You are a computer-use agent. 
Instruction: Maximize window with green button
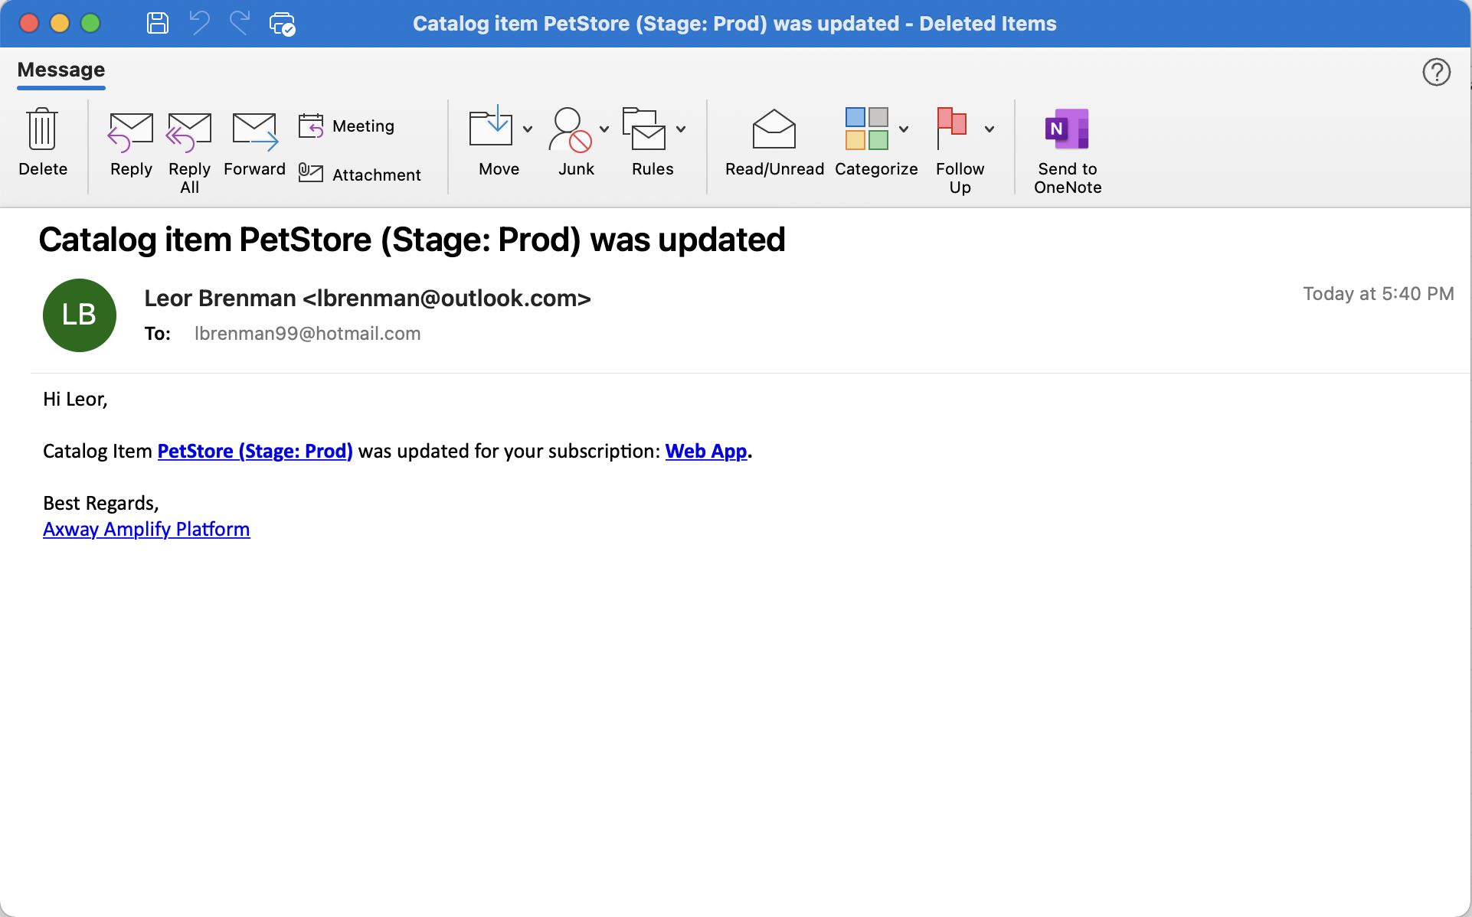click(90, 23)
